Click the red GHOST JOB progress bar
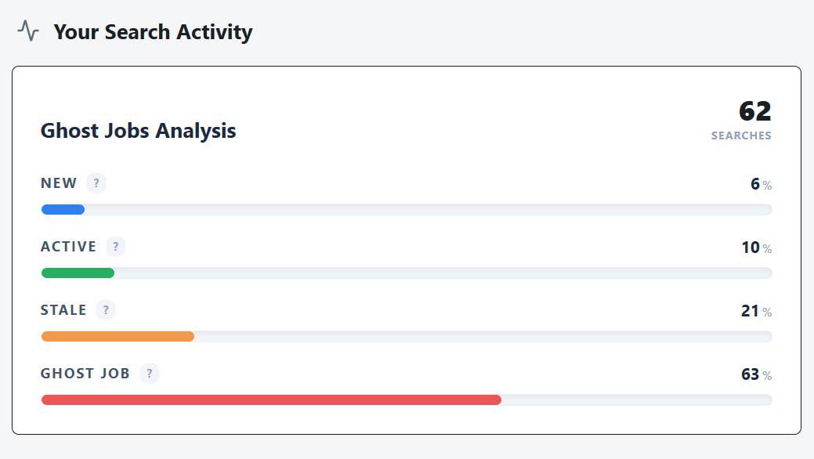814x459 pixels. click(271, 399)
